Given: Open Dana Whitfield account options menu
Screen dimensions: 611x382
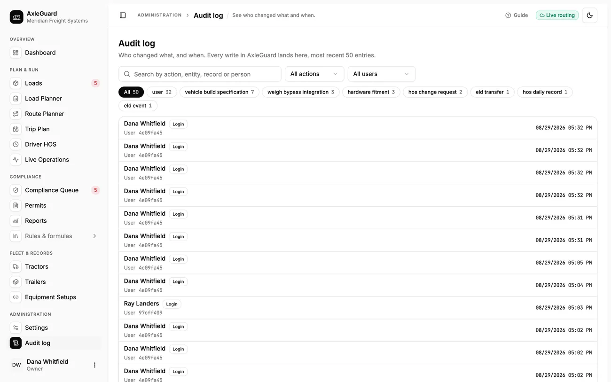Looking at the screenshot, I should point(94,365).
